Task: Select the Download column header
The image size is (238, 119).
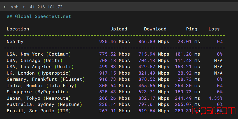Action: click(x=155, y=29)
